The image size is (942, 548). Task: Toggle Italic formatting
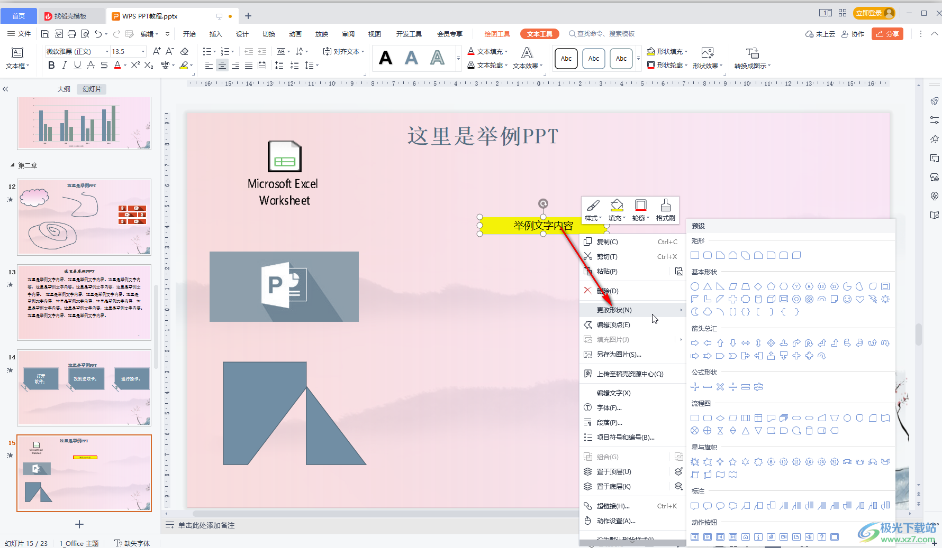coord(65,65)
